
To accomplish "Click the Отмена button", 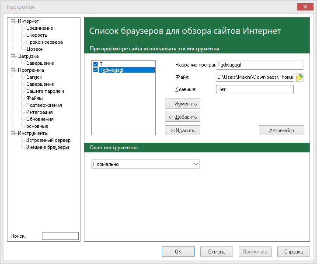I will coord(216,251).
